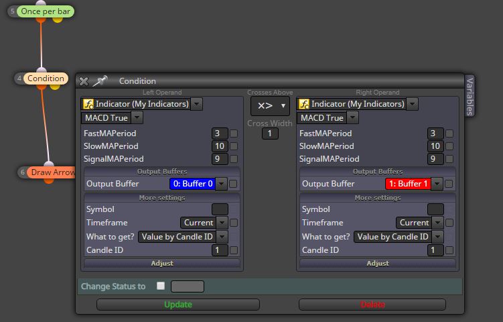Click orange output dot under Condition node
This screenshot has height=322, width=503.
42,87
